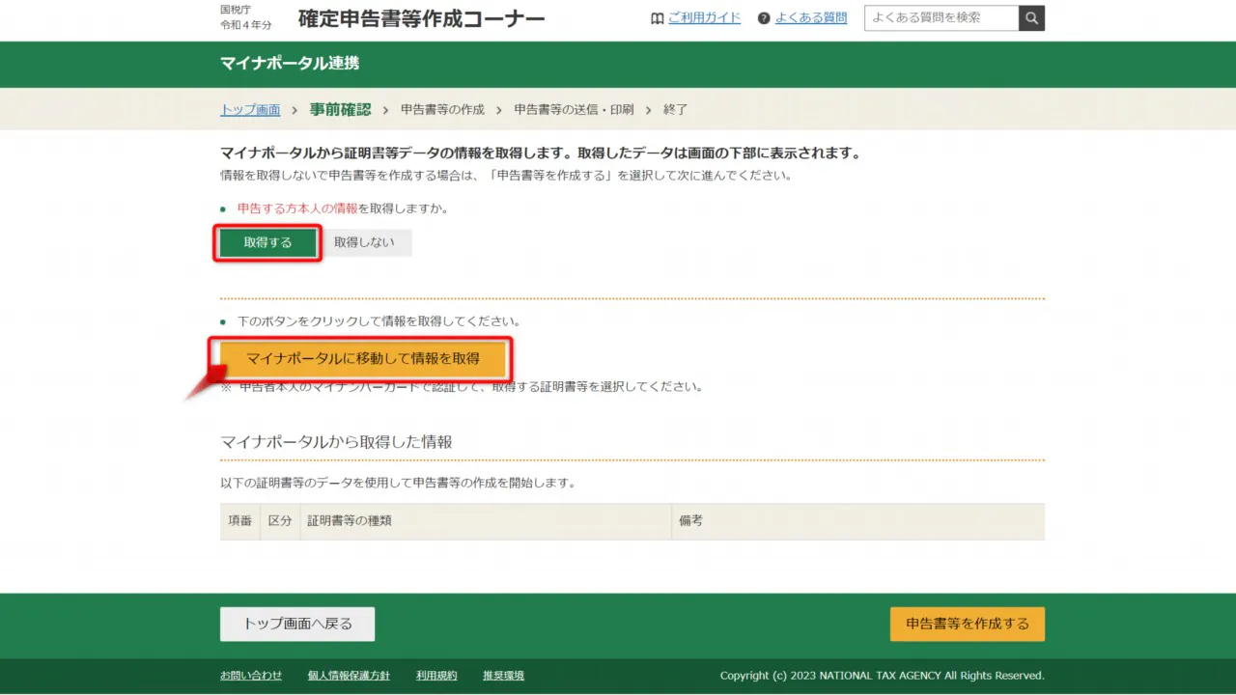Click the book icon beside ご利用ガイド

coord(658,18)
